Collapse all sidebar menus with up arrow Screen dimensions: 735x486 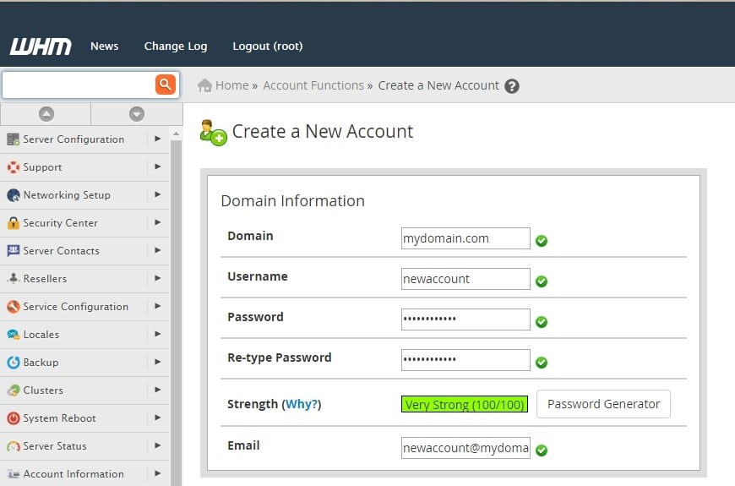pos(46,114)
